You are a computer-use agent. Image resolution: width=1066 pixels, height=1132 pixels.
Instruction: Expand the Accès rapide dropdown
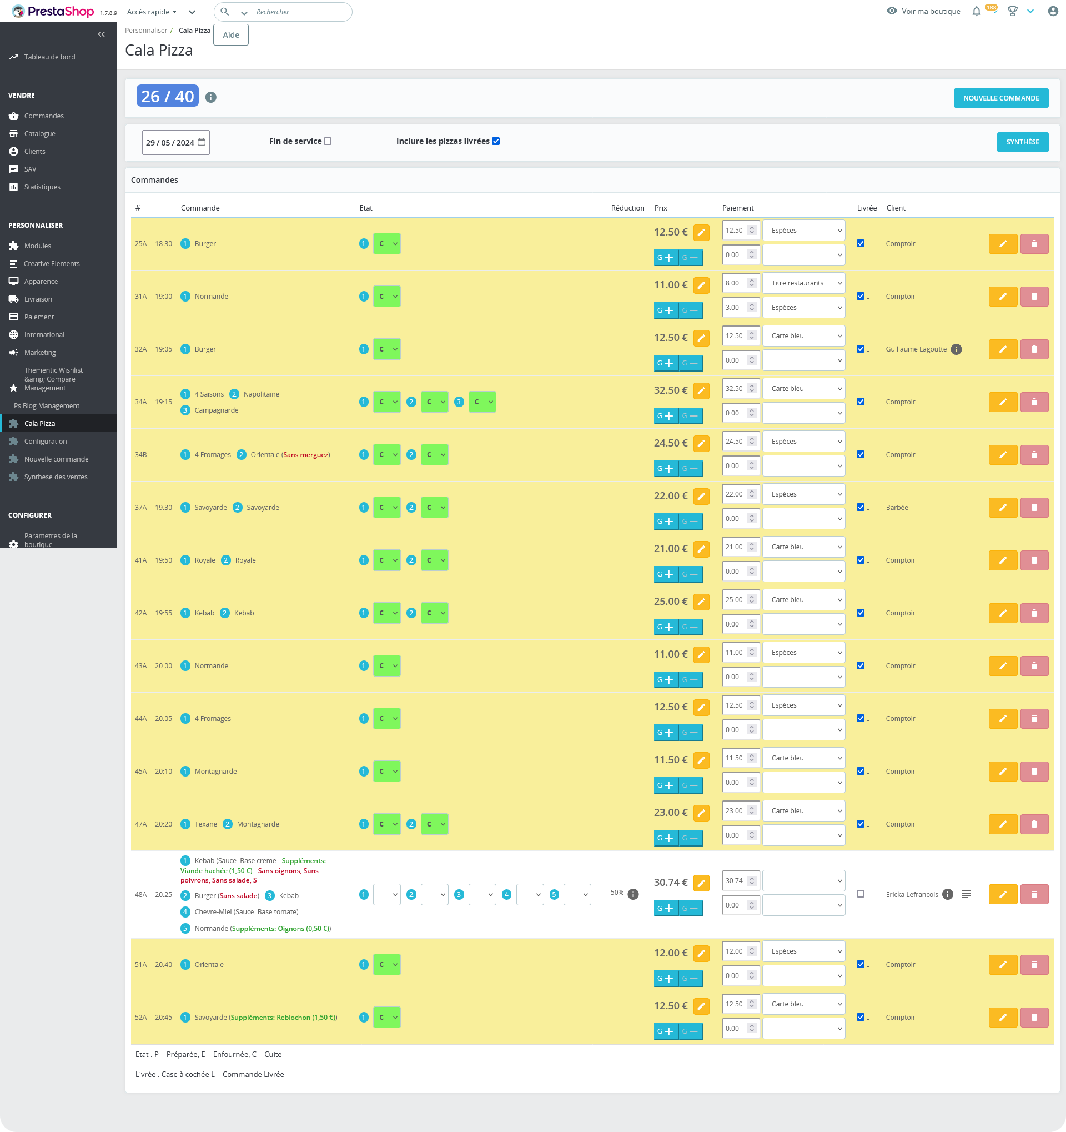coord(152,12)
